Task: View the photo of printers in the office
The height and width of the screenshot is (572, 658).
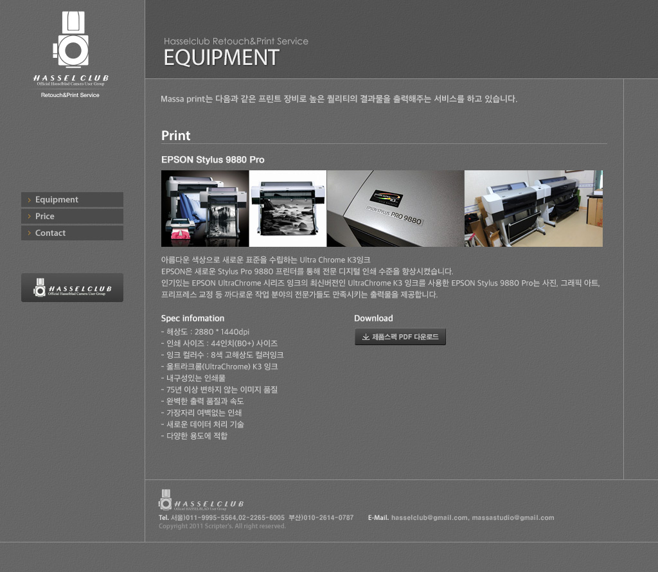Action: 533,208
